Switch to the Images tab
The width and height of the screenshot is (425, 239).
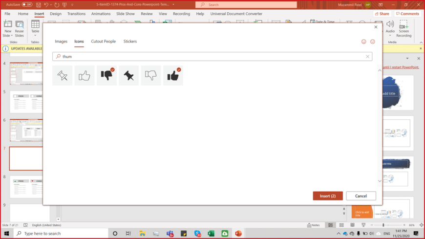coord(61,42)
